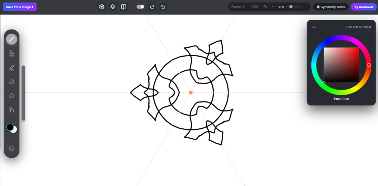
Task: Click Rotation 0° control
Action: pyautogui.click(x=239, y=7)
